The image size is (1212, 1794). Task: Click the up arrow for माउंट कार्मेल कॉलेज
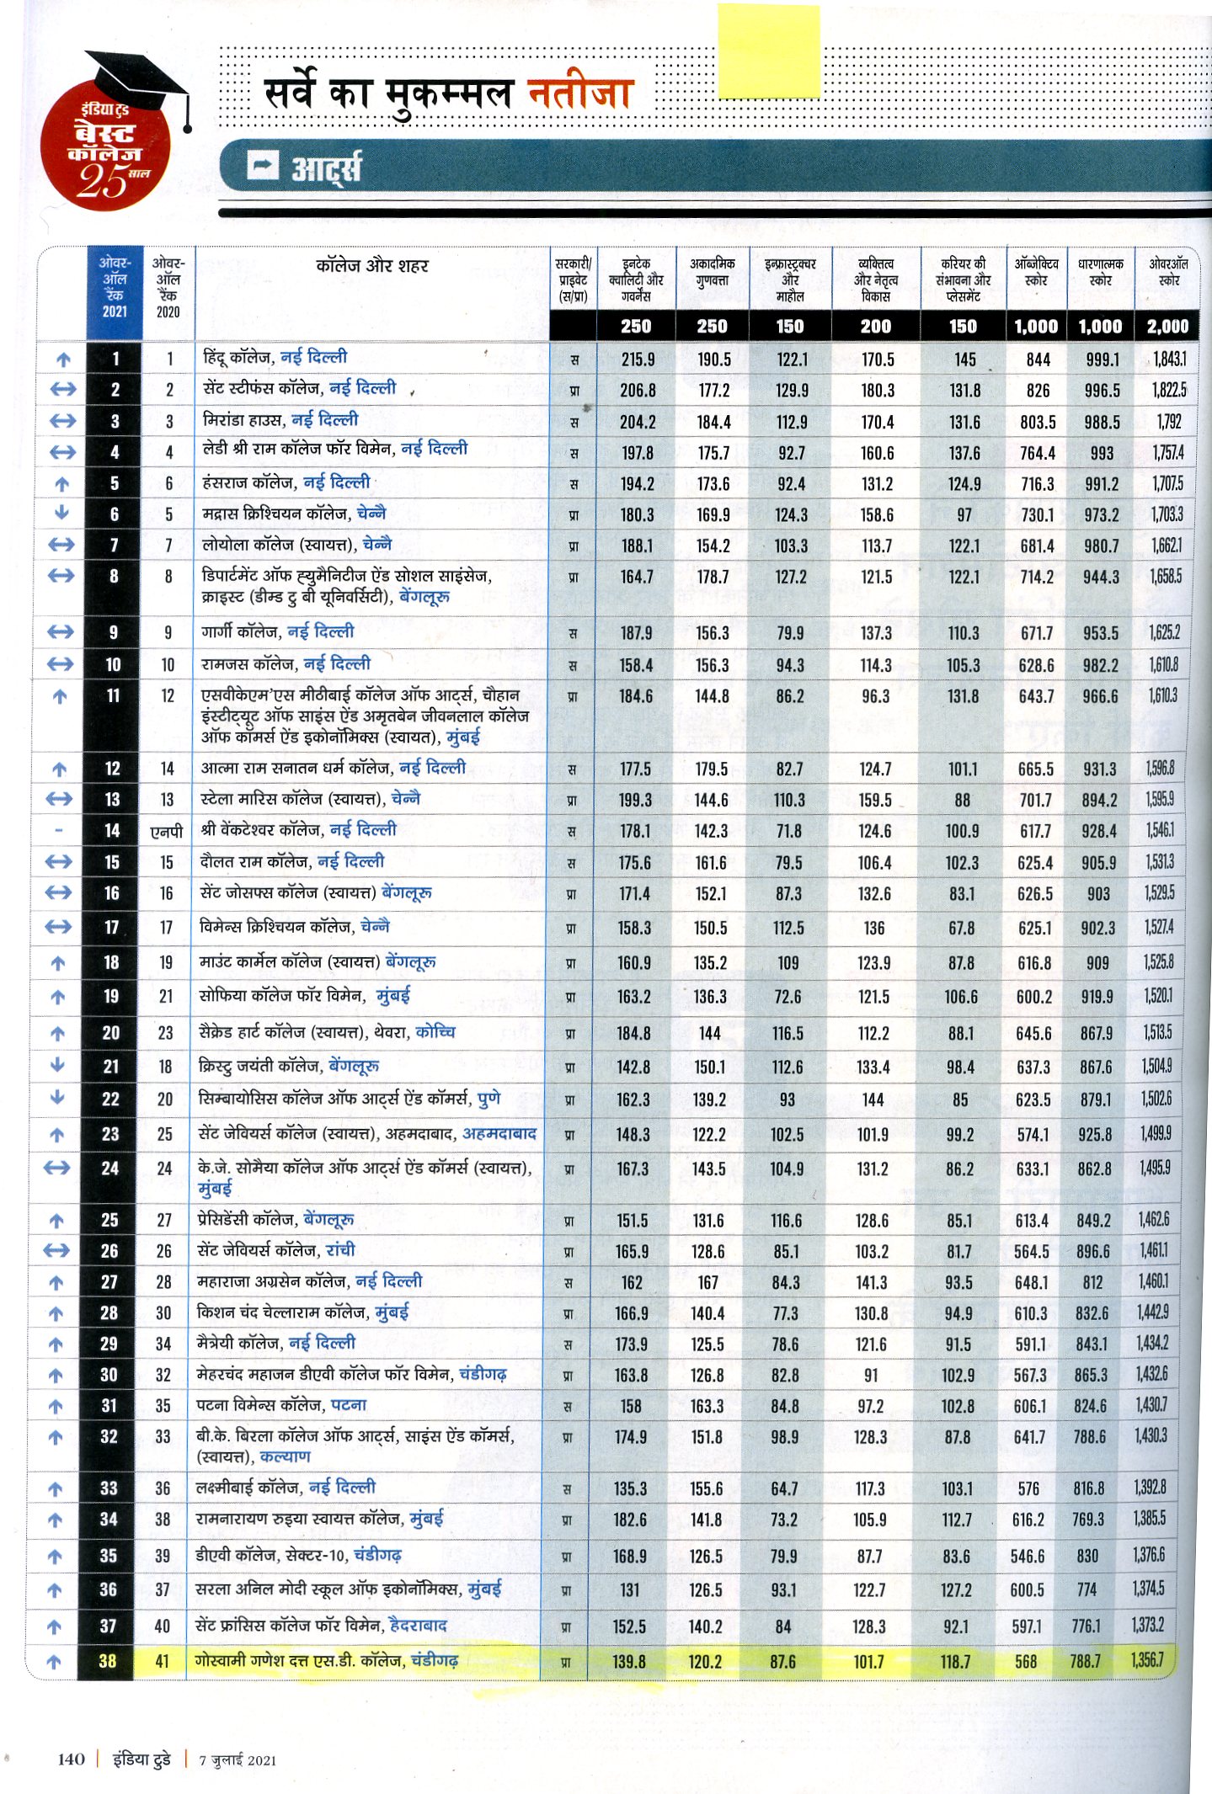point(58,963)
